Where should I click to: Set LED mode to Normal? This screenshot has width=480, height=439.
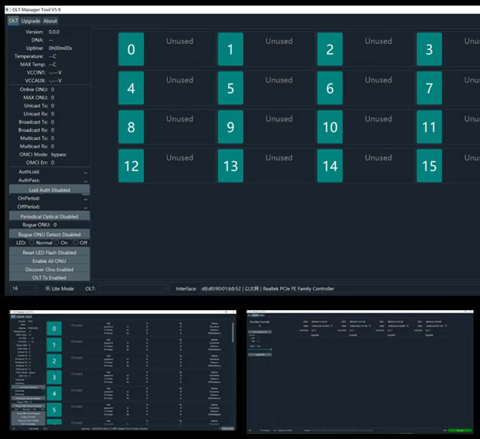(x=31, y=243)
